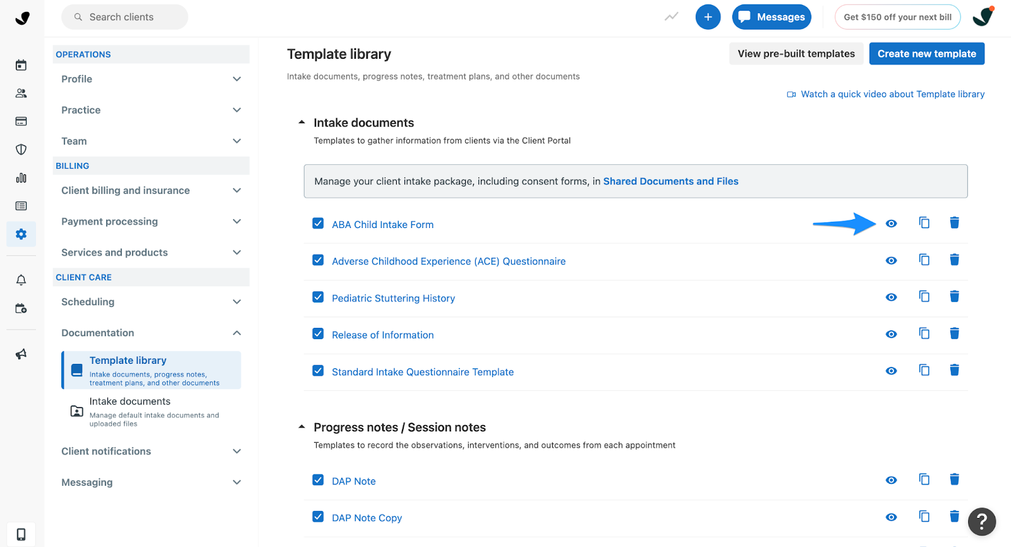Disable the DAP Note Copy checkbox
Image resolution: width=1011 pixels, height=547 pixels.
pyautogui.click(x=318, y=516)
